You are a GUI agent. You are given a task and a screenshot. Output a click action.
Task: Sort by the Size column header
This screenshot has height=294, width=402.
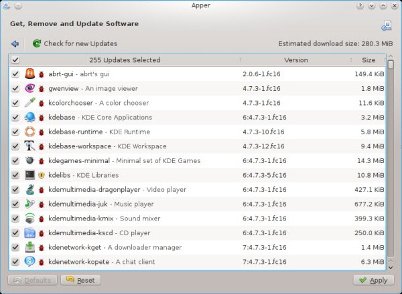click(368, 60)
